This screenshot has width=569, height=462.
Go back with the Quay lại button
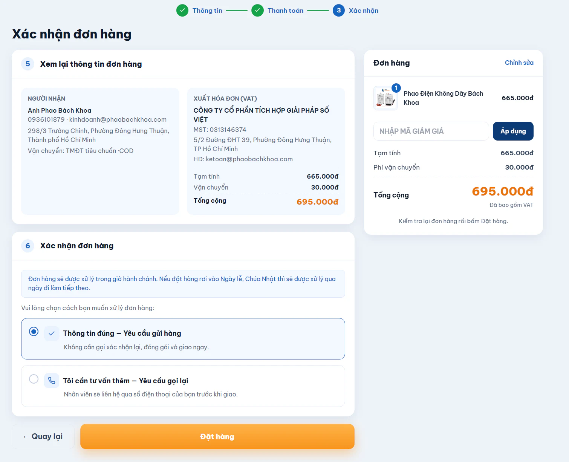[x=43, y=436]
